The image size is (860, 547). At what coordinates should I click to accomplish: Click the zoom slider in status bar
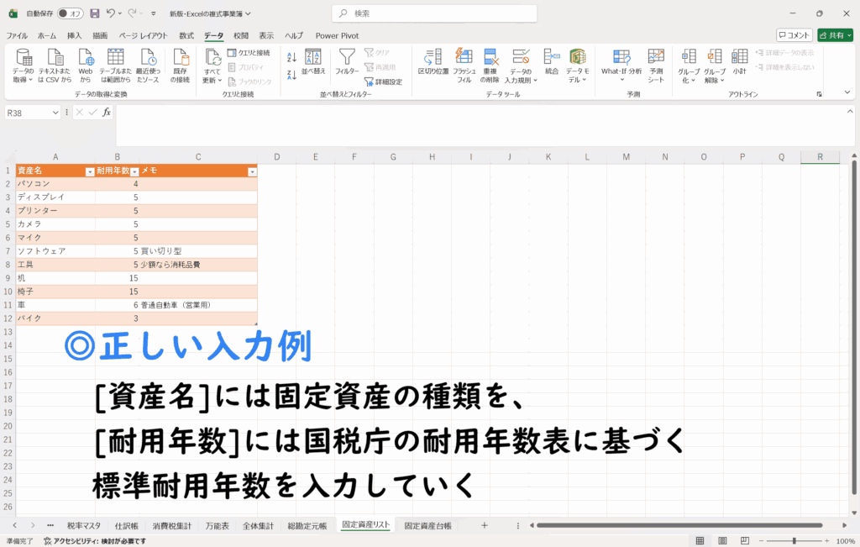794,541
